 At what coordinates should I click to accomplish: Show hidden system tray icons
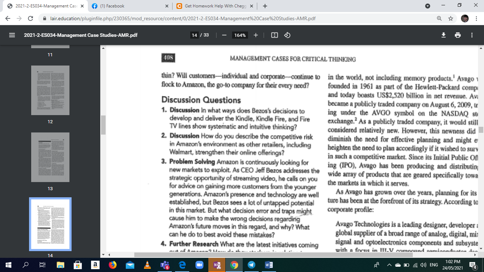[389, 265]
